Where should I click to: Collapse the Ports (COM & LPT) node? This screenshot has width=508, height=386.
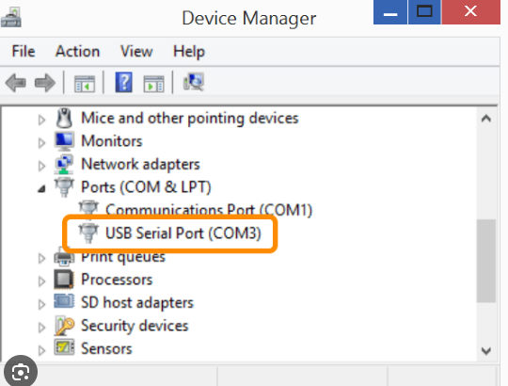click(x=41, y=188)
